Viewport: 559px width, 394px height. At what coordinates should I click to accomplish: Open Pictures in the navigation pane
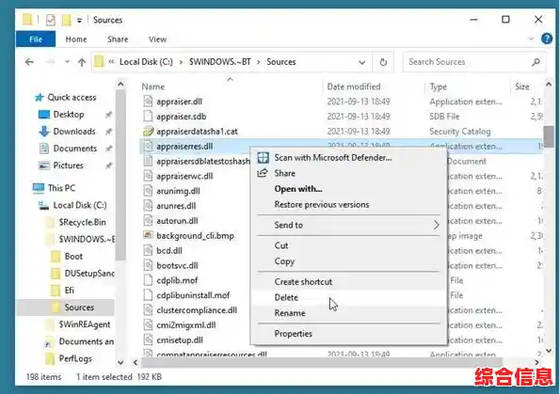tap(68, 165)
